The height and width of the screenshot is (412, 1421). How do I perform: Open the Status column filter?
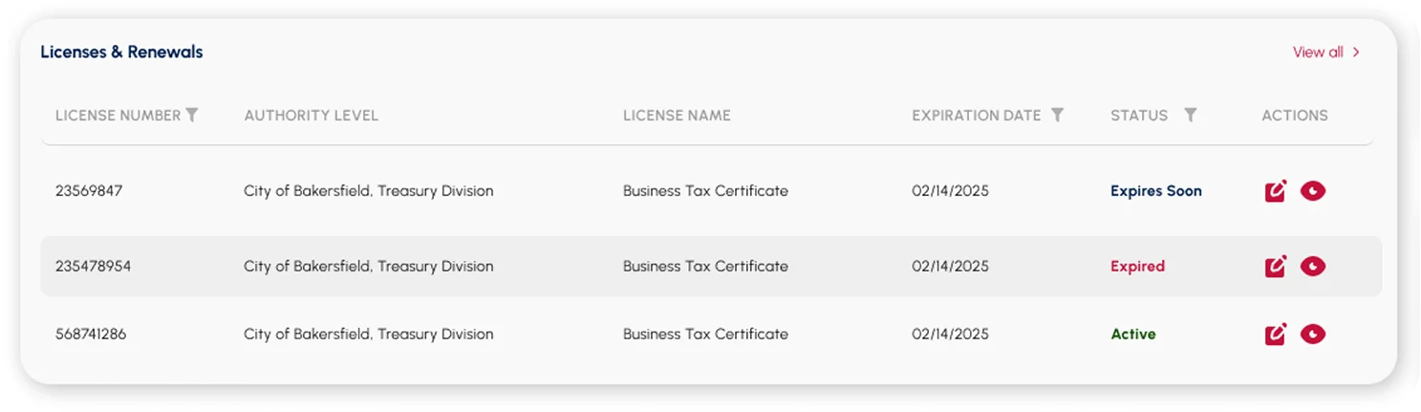pos(1190,116)
